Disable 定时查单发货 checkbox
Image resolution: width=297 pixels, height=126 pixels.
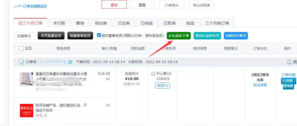click(99, 35)
